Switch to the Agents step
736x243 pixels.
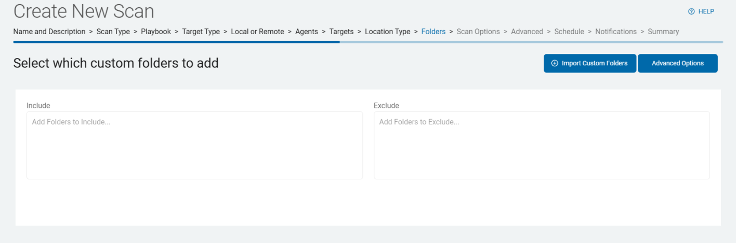307,32
